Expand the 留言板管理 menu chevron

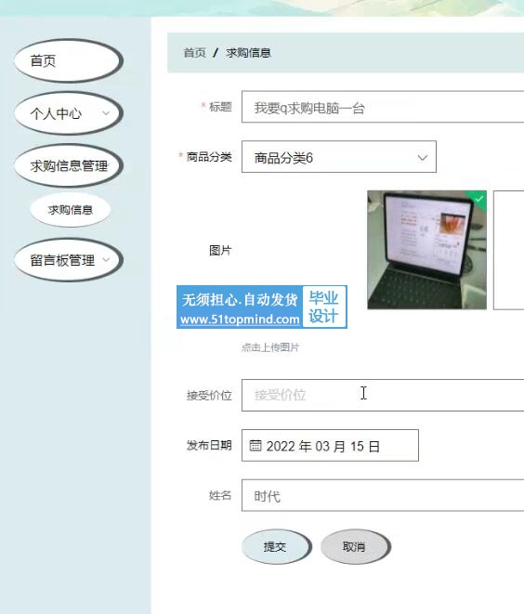[106, 259]
